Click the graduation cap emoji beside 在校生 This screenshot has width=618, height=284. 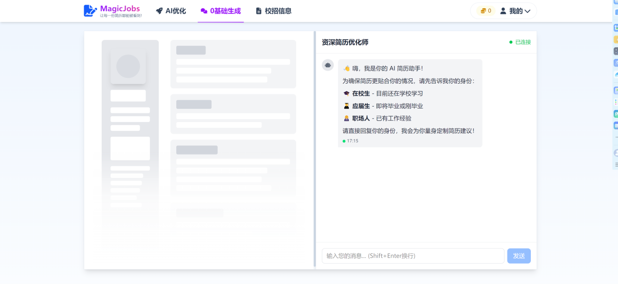click(x=346, y=93)
